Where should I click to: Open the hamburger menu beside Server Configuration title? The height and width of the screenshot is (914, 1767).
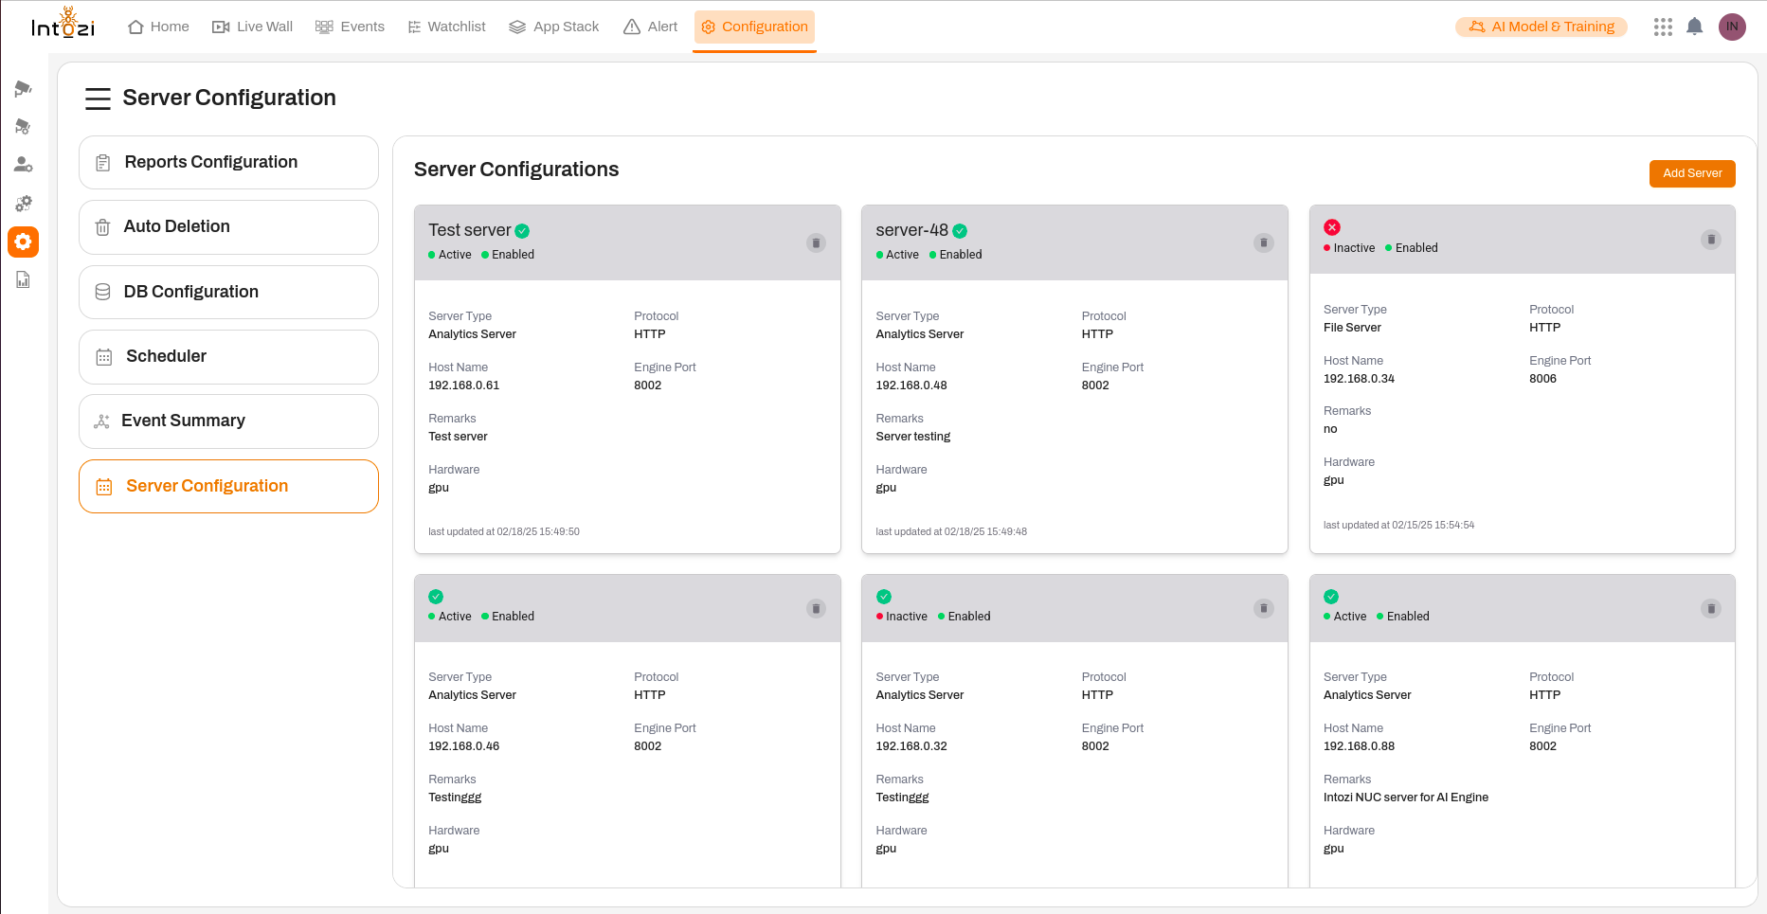click(x=98, y=98)
